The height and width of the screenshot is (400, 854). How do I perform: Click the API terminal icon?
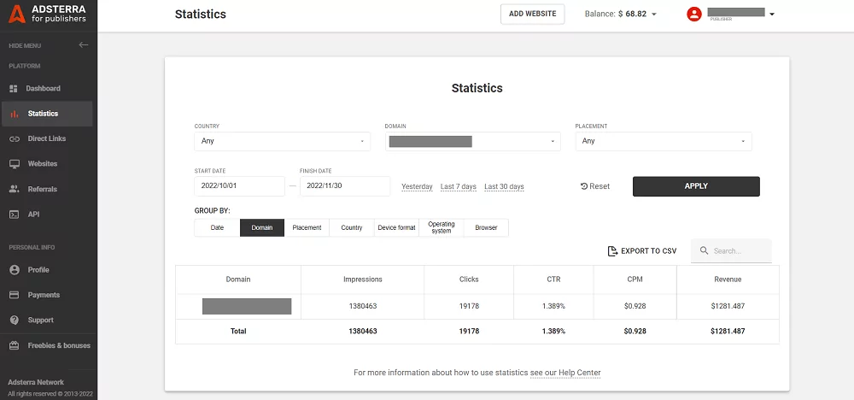(x=14, y=215)
